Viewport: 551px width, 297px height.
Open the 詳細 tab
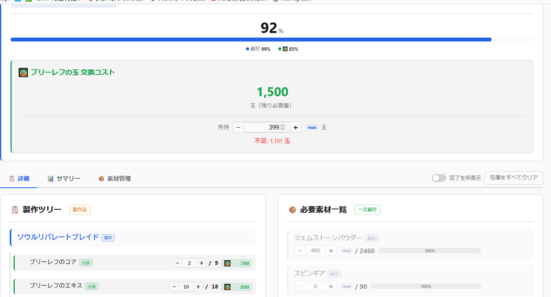tap(19, 179)
